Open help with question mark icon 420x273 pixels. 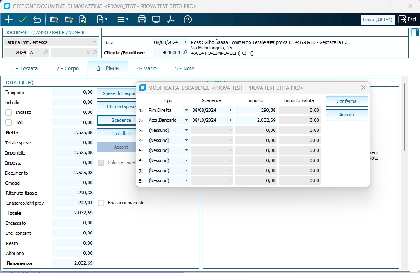click(x=188, y=20)
